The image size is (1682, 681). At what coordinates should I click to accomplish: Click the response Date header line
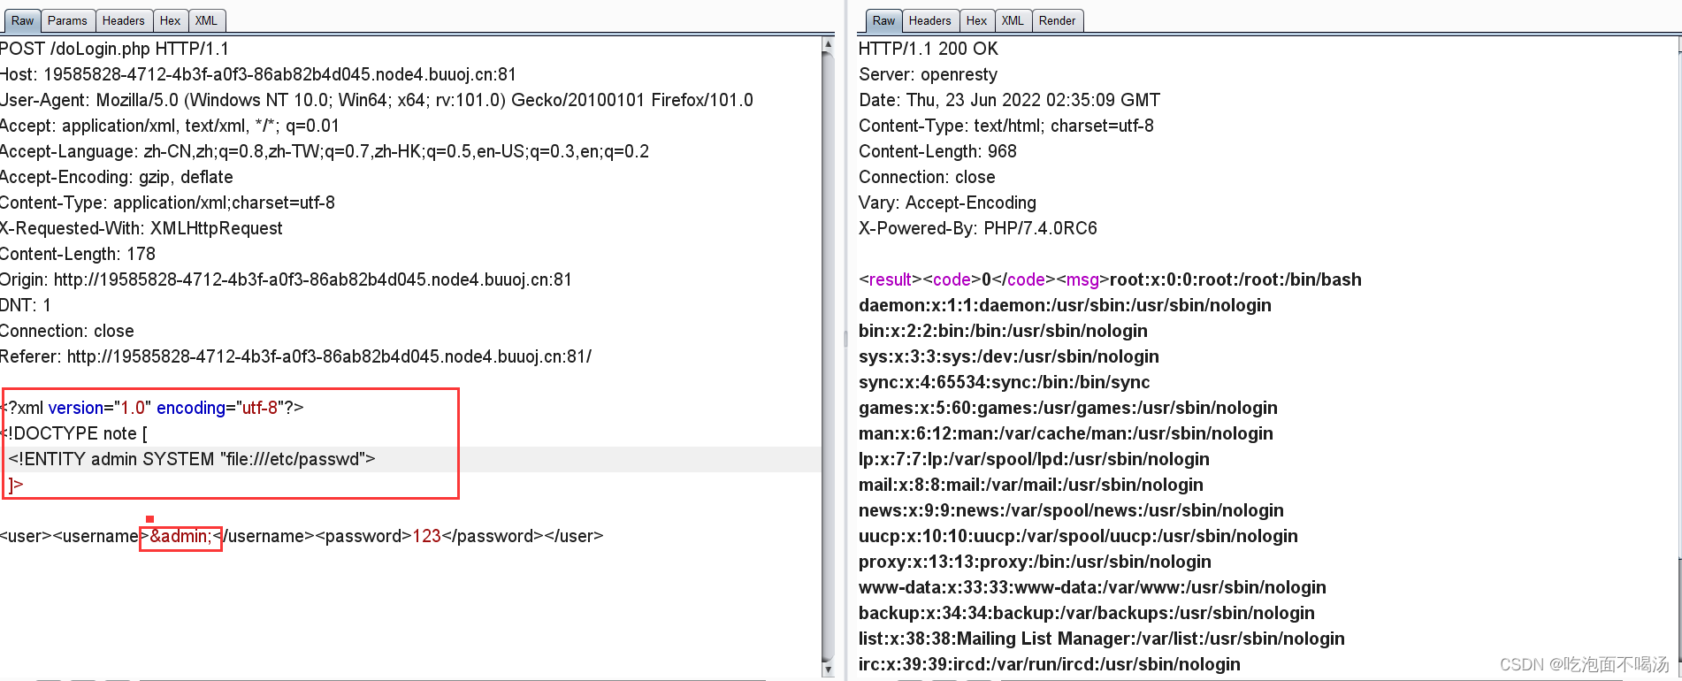tap(1009, 100)
